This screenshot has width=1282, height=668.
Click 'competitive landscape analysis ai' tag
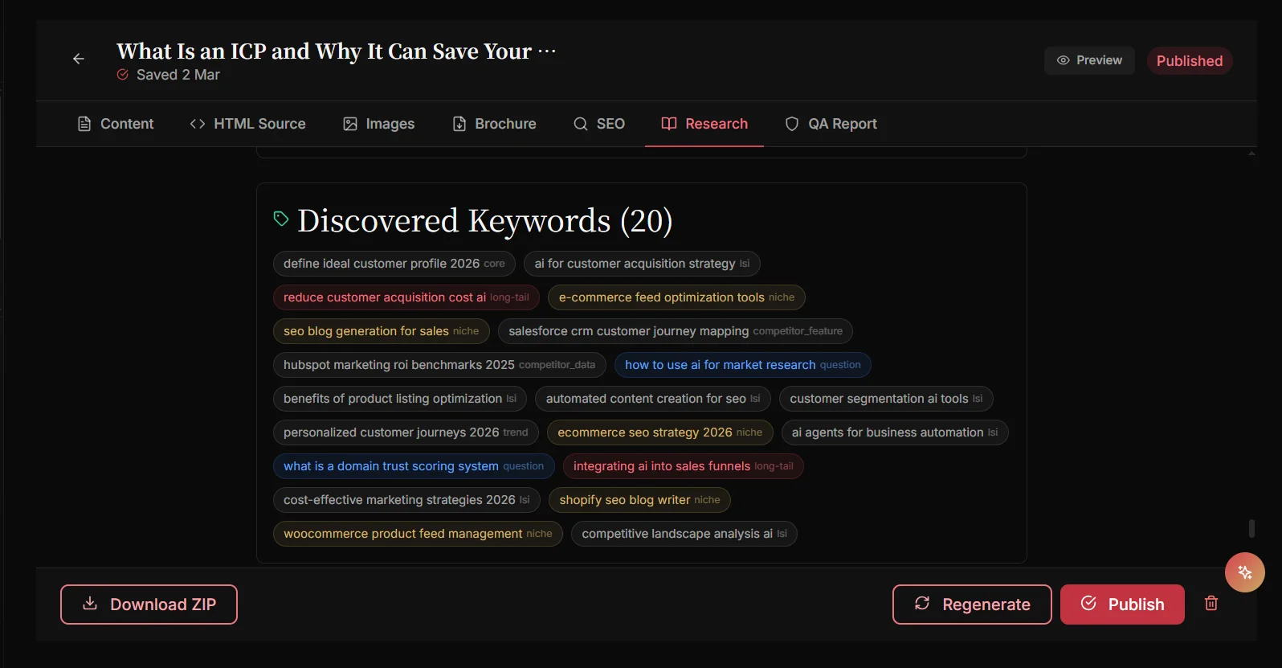pyautogui.click(x=684, y=534)
